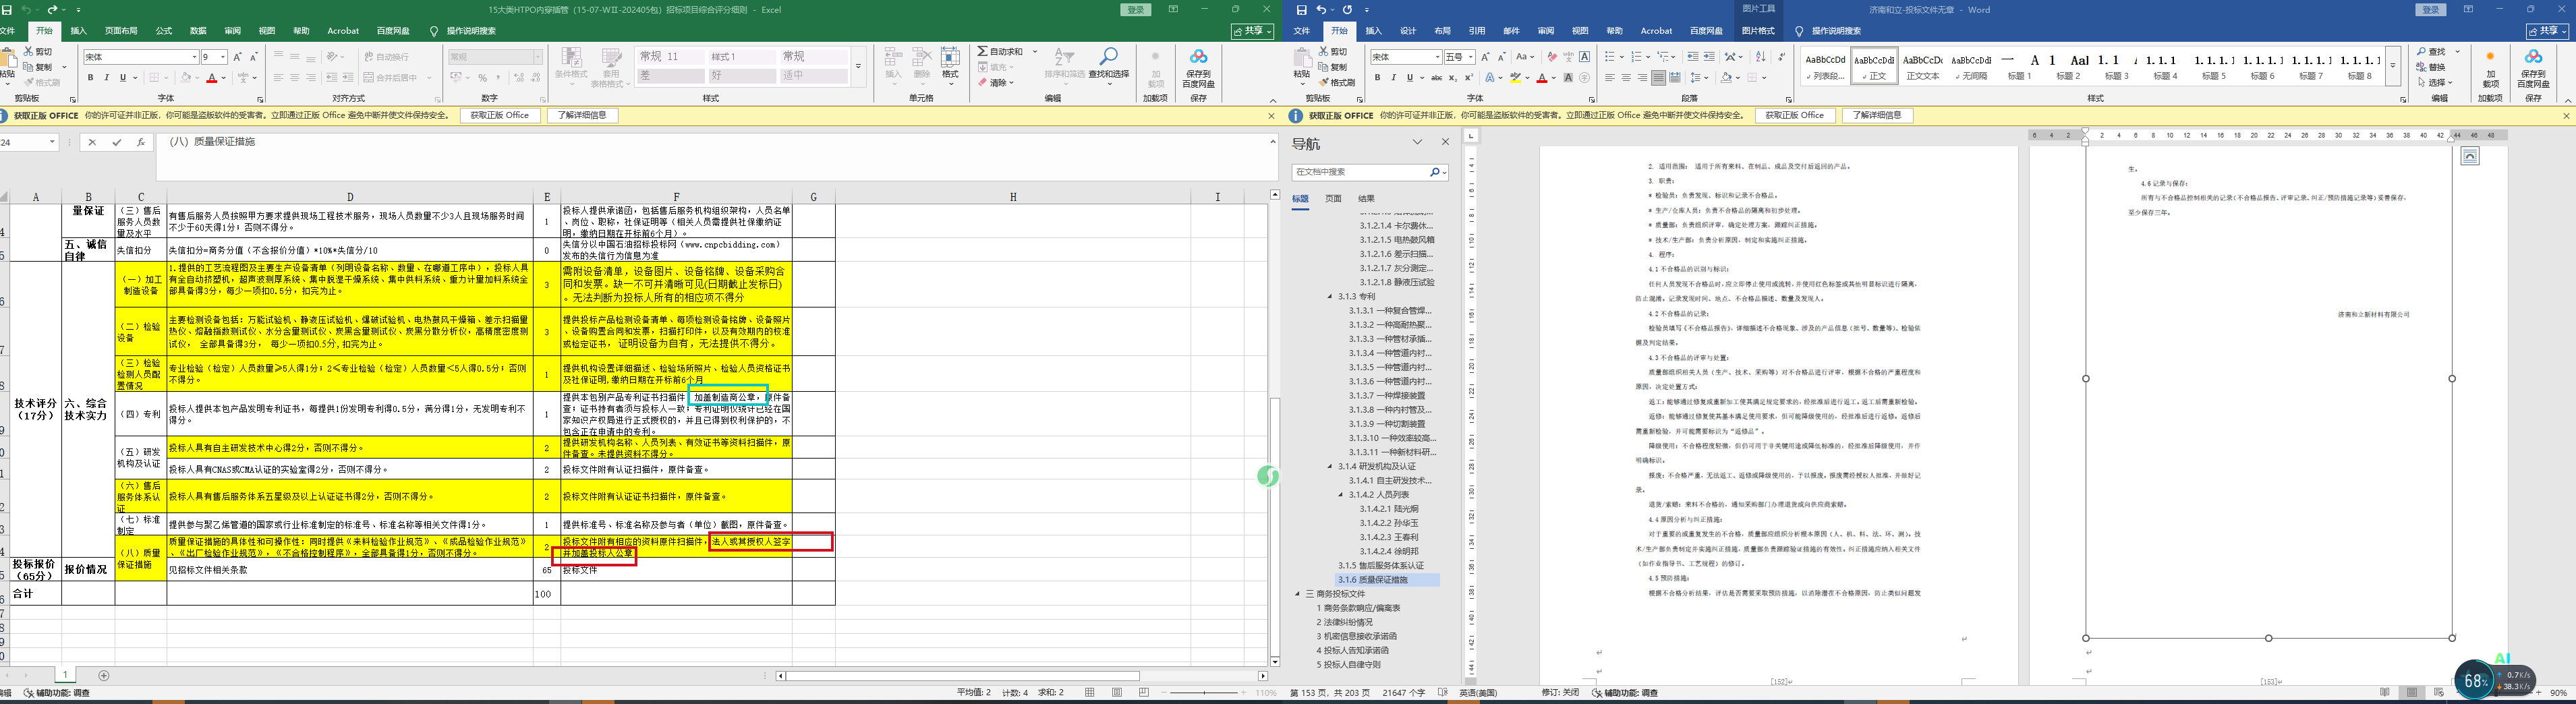
Task: Toggle Italic formatting in Word ribbon
Action: [x=1393, y=78]
